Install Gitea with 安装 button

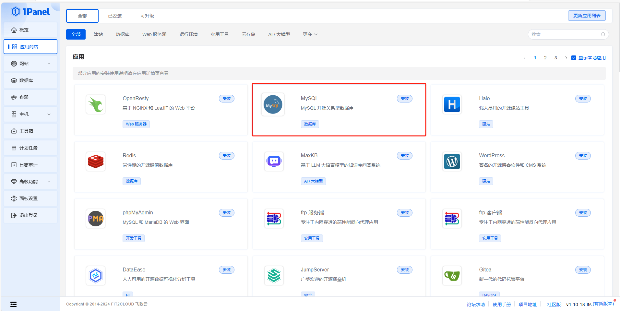click(583, 270)
